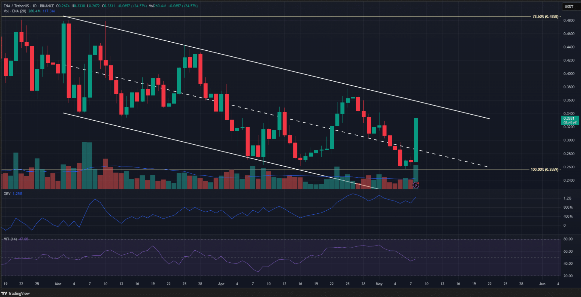Click the Apr label on time axis
Screen dimensions: 581x297
(x=221, y=284)
